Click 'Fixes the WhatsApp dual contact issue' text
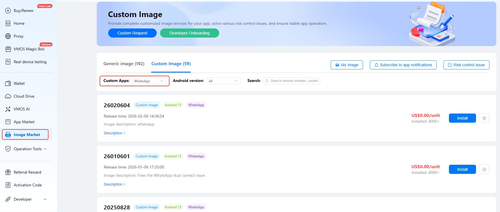Screen dimensions: 500x212 click(171, 175)
